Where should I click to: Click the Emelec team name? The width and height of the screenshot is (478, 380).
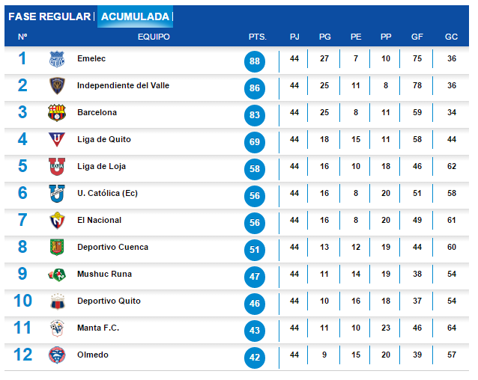point(91,58)
